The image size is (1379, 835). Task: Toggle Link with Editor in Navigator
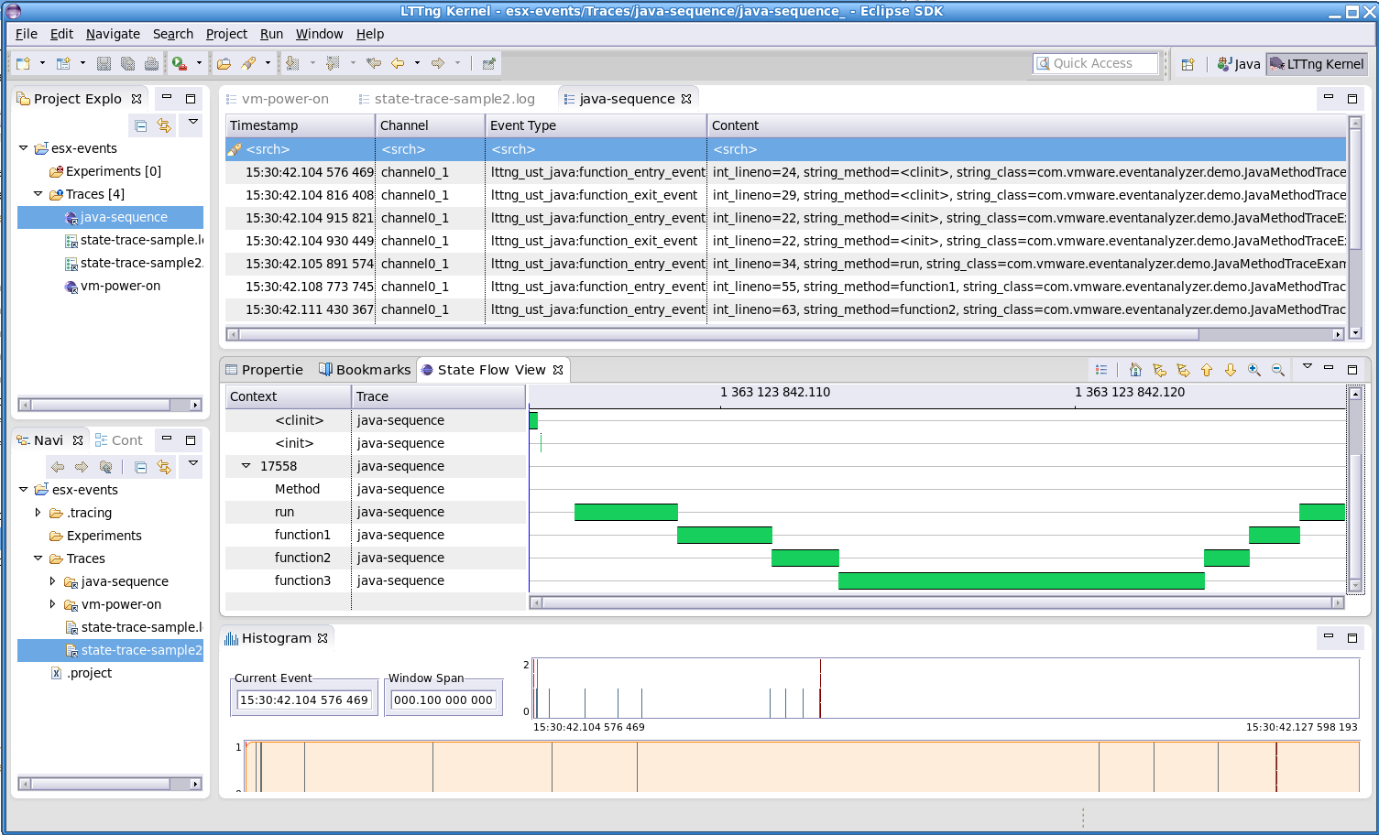tap(164, 467)
